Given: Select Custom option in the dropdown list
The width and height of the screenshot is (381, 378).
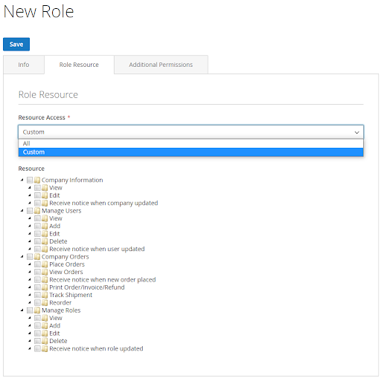Looking at the screenshot, I should (x=190, y=152).
